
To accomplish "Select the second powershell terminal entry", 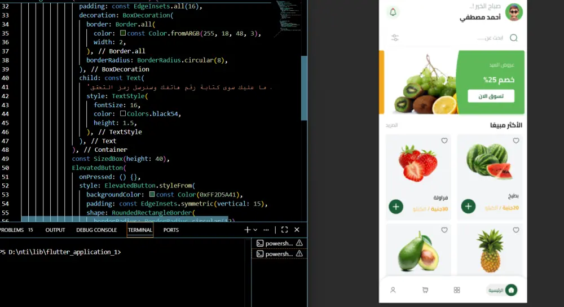I will click(x=279, y=254).
